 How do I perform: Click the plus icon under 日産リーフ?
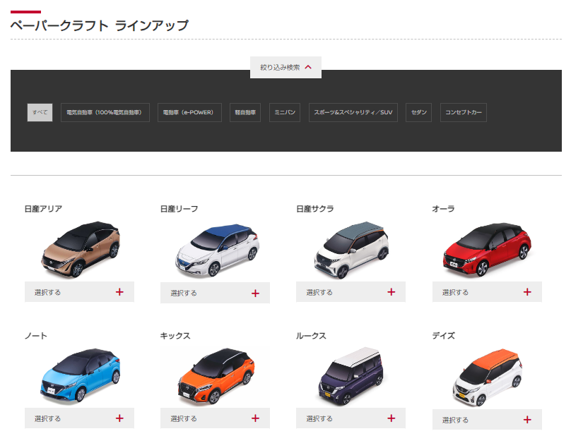pos(255,293)
